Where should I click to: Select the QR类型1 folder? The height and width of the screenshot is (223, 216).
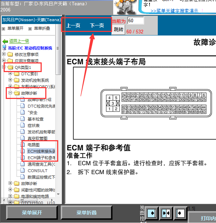point(23,67)
